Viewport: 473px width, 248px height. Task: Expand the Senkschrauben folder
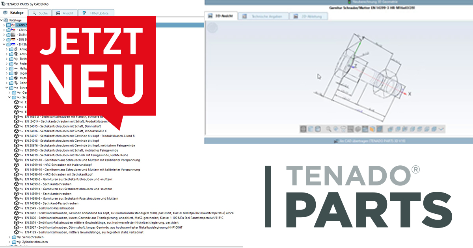click(x=9, y=237)
